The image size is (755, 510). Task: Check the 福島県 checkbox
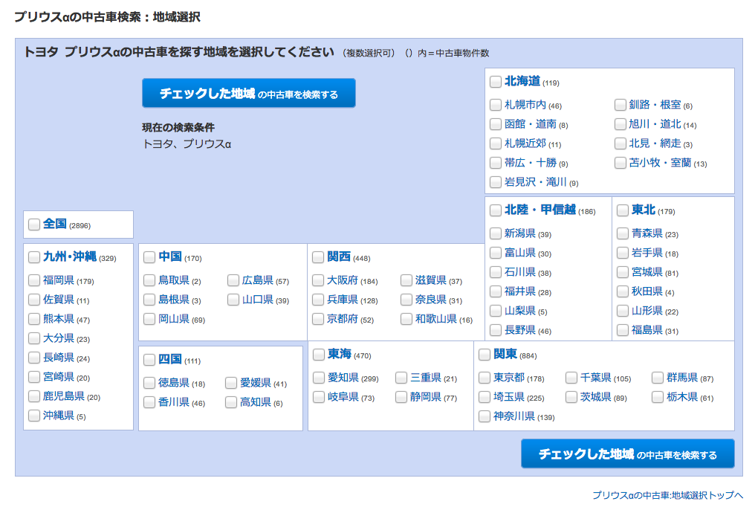click(x=623, y=330)
